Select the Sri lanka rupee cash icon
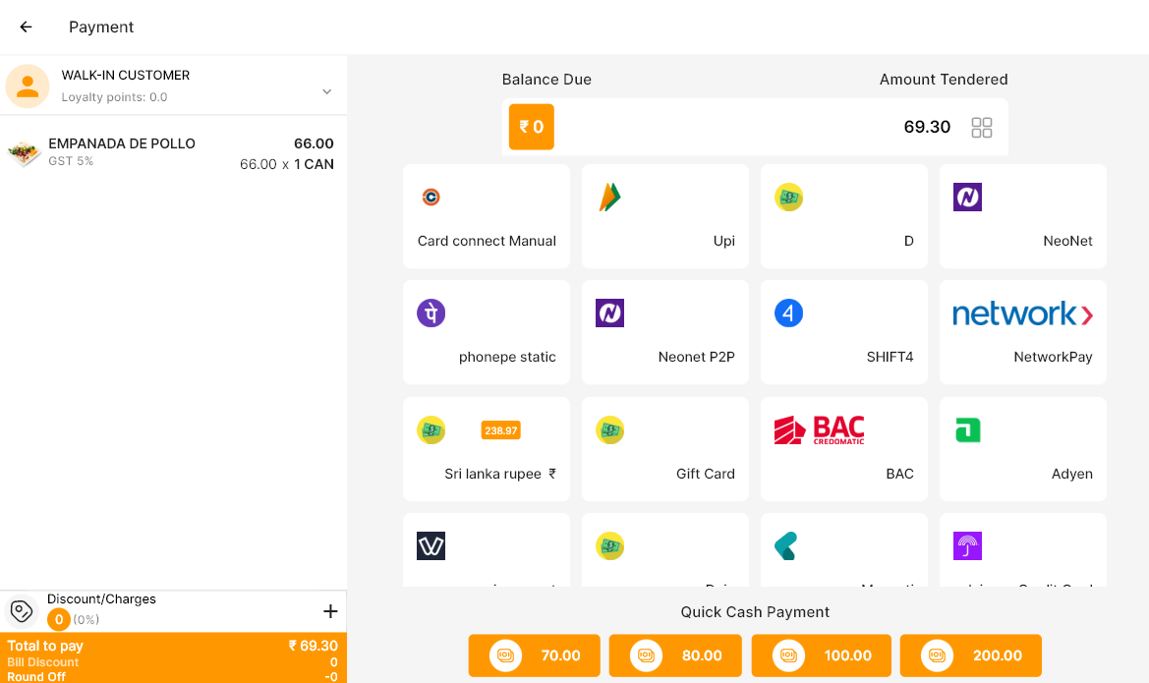 point(431,430)
